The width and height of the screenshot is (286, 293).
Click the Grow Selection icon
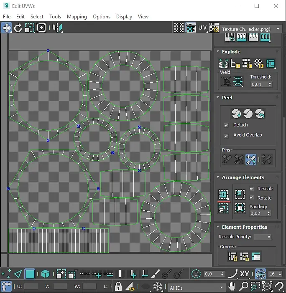point(61,274)
